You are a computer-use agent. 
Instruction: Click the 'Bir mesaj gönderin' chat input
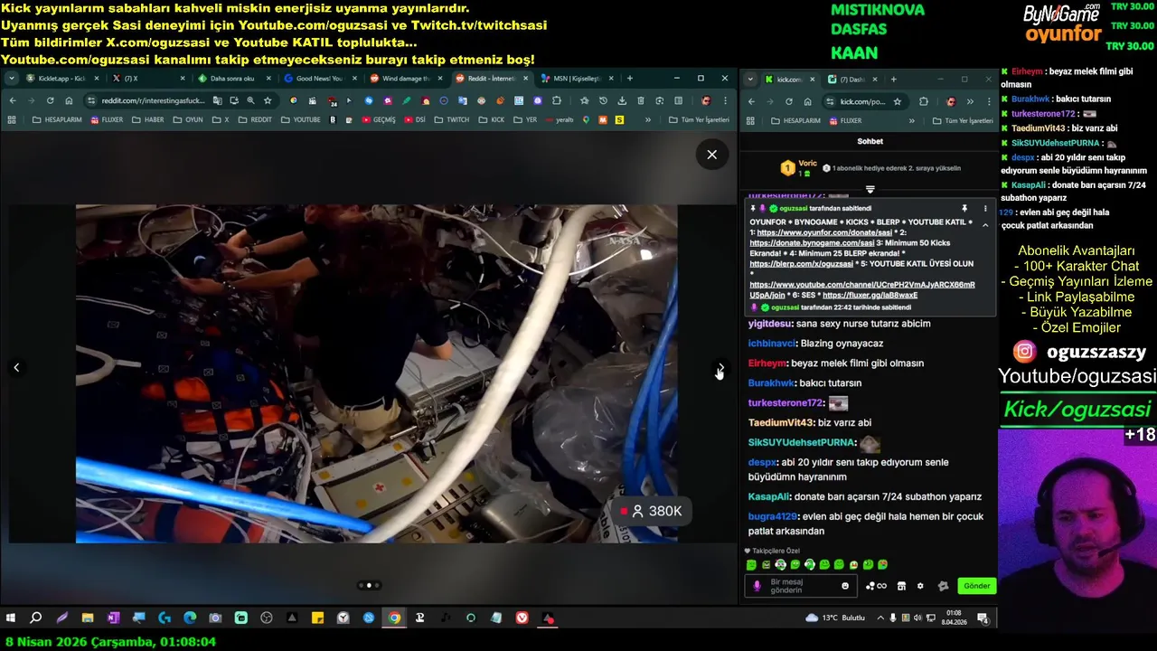(x=800, y=586)
